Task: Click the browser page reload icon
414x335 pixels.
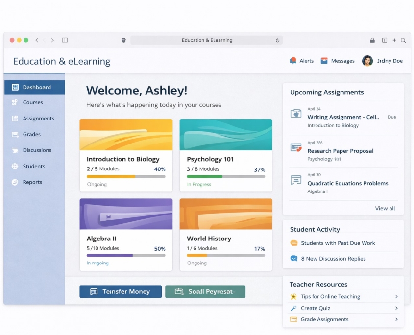Action: [278, 40]
